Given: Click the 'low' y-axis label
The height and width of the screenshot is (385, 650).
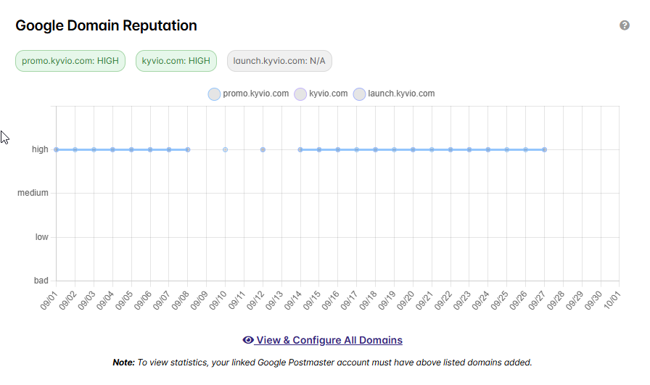Looking at the screenshot, I should 41,237.
